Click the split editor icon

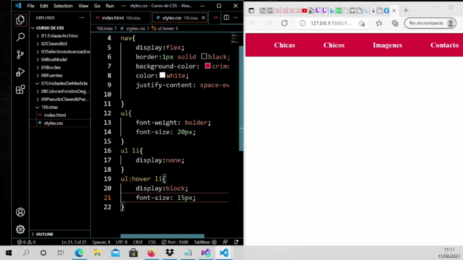click(226, 17)
